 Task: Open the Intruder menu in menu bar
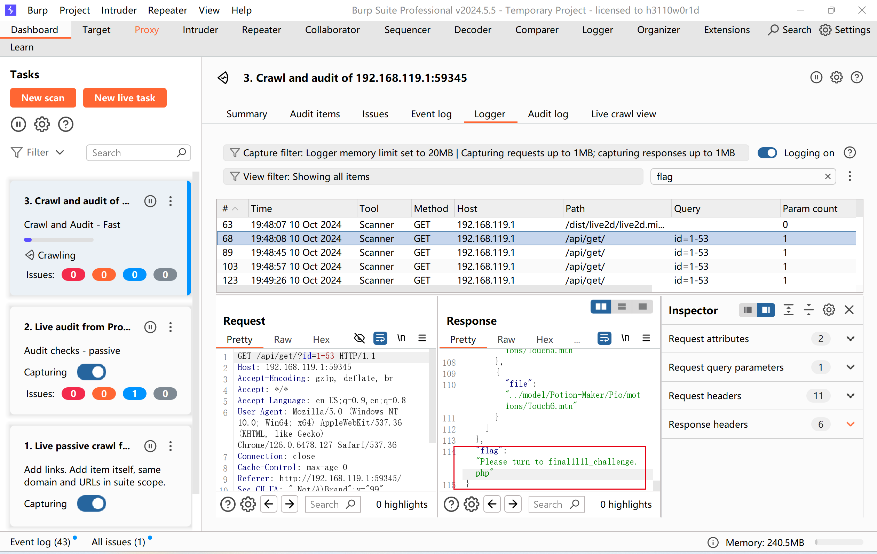[x=119, y=10]
